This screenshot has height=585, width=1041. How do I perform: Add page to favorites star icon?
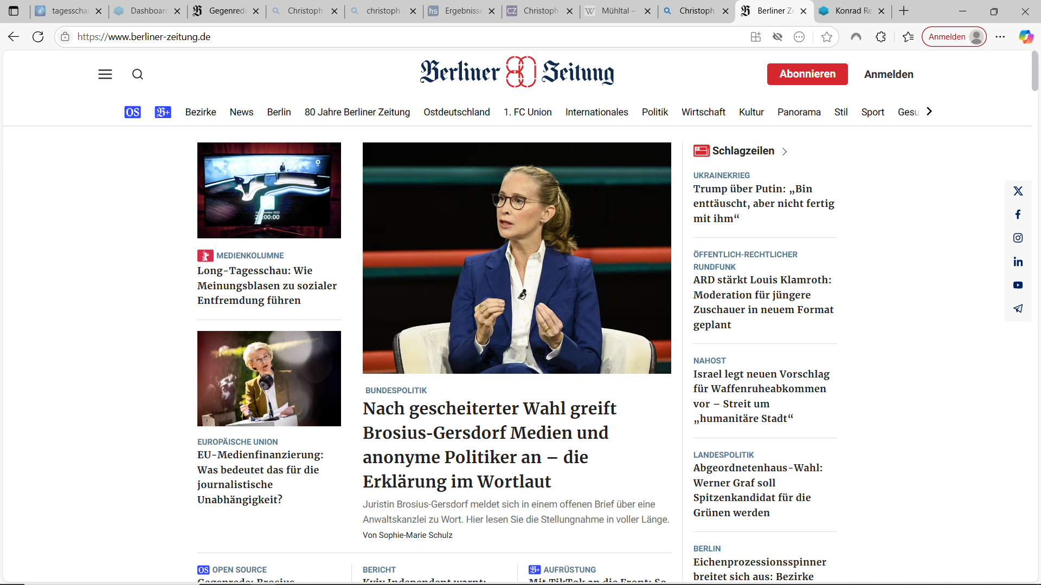(826, 37)
